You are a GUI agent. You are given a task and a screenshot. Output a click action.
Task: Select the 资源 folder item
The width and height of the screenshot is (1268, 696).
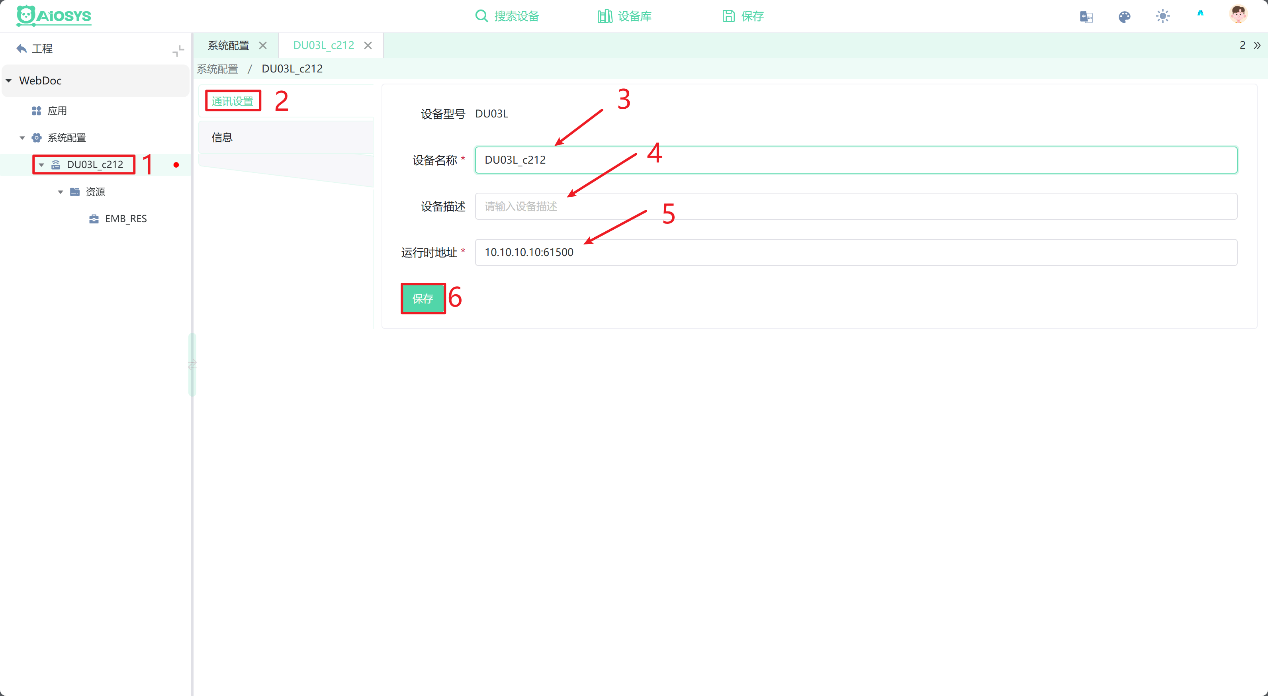coord(95,192)
